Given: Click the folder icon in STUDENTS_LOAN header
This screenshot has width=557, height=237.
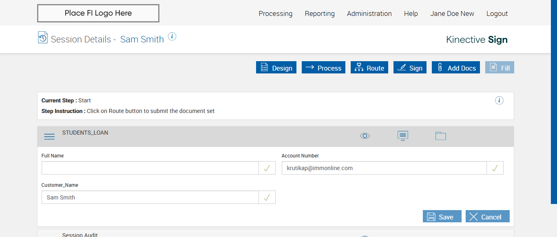Looking at the screenshot, I should click(x=440, y=136).
